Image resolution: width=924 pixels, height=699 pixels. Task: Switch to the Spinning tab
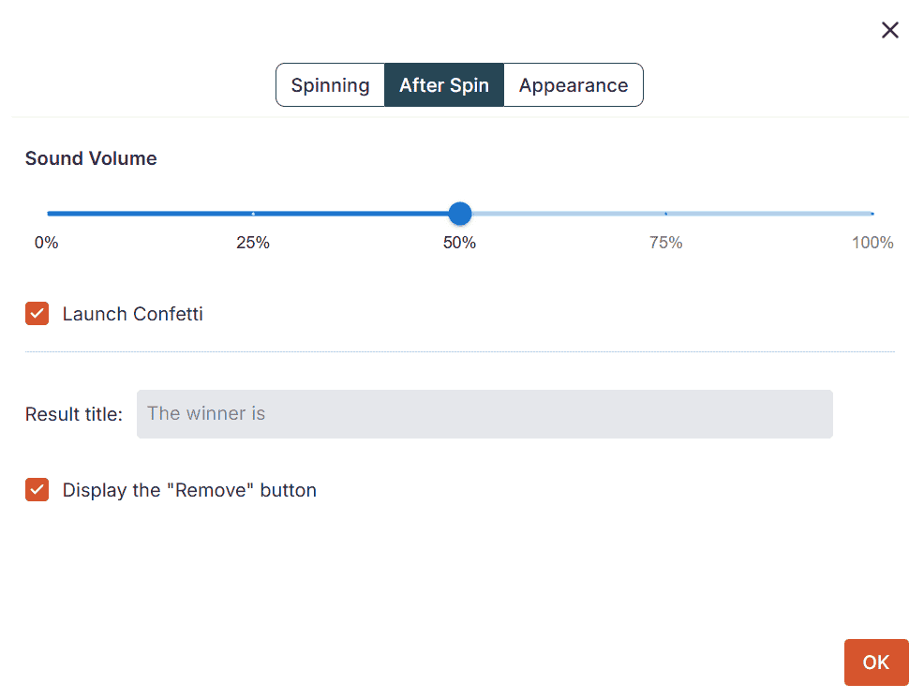click(330, 84)
